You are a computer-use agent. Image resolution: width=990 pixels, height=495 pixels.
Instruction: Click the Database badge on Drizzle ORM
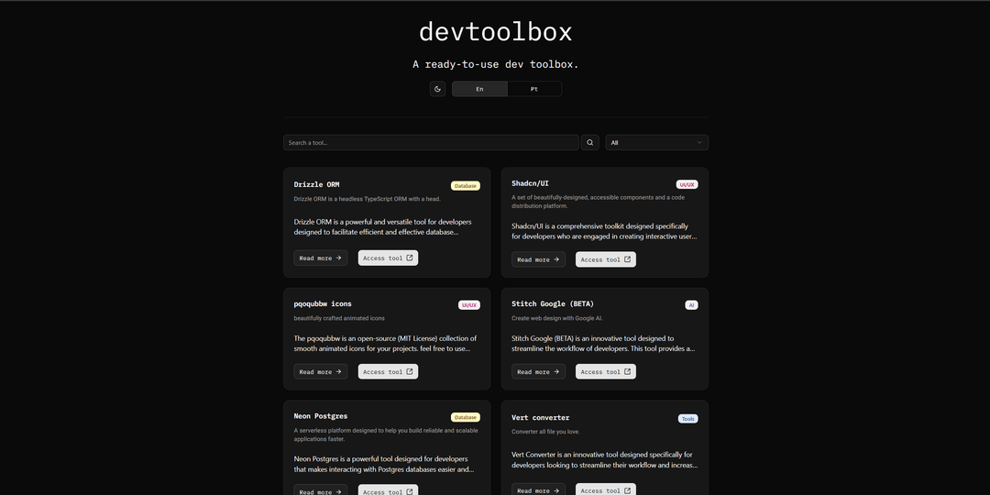[x=465, y=186]
